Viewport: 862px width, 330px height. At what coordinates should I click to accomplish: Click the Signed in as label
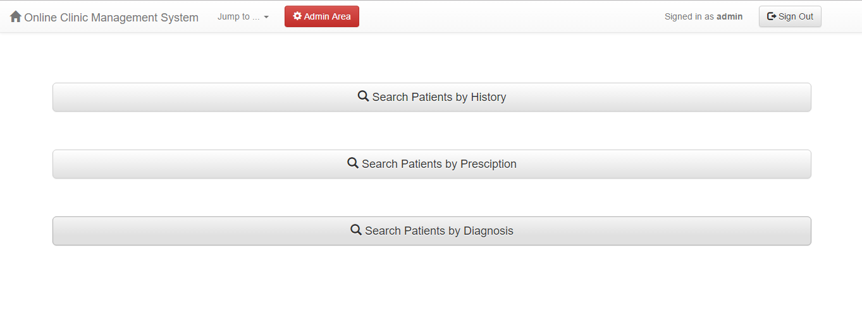click(x=689, y=17)
